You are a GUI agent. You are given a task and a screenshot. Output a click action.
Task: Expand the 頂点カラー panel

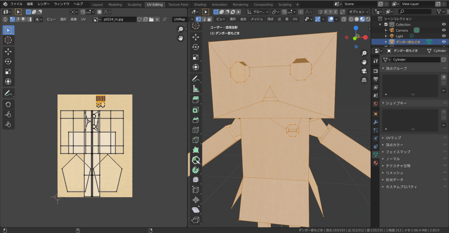pyautogui.click(x=394, y=145)
